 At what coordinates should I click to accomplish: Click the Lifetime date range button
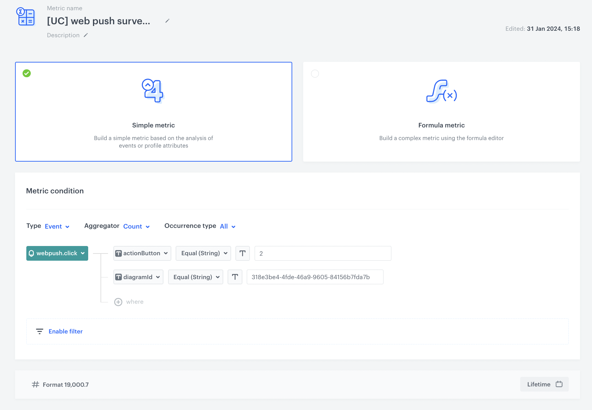click(544, 384)
